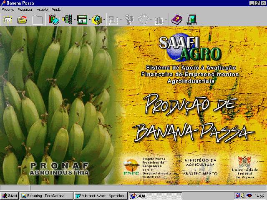Click the 'Produção de Banana-Passa' title text
The height and width of the screenshot is (200, 267).
[x=194, y=117]
